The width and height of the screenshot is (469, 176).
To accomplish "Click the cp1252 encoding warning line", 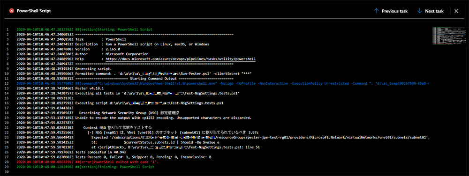I will tap(134, 118).
